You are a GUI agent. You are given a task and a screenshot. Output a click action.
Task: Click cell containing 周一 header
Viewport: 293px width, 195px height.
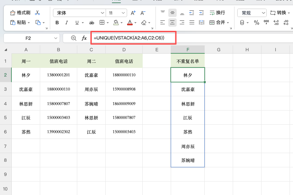point(26,61)
